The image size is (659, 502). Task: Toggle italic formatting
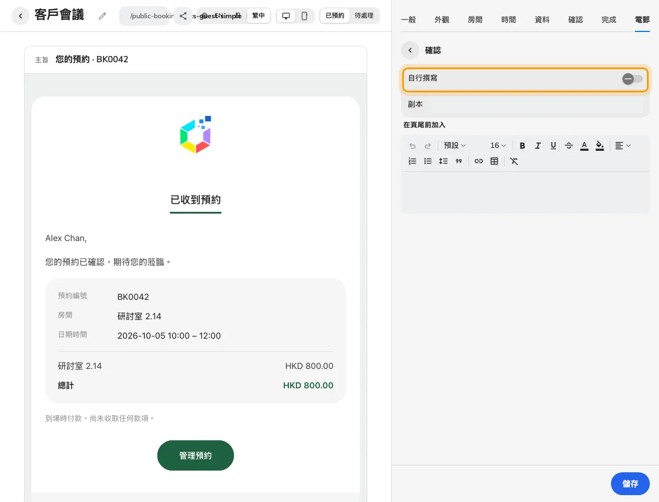pyautogui.click(x=538, y=146)
